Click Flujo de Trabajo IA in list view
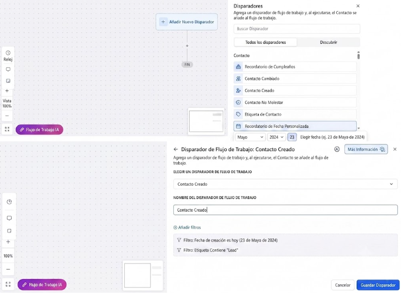 tap(39, 130)
